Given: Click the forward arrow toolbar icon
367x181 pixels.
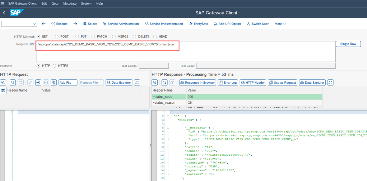Looking at the screenshot, I should (75, 24).
